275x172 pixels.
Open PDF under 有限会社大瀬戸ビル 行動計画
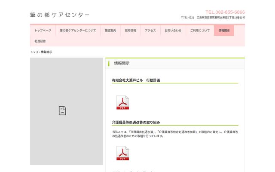(x=122, y=102)
